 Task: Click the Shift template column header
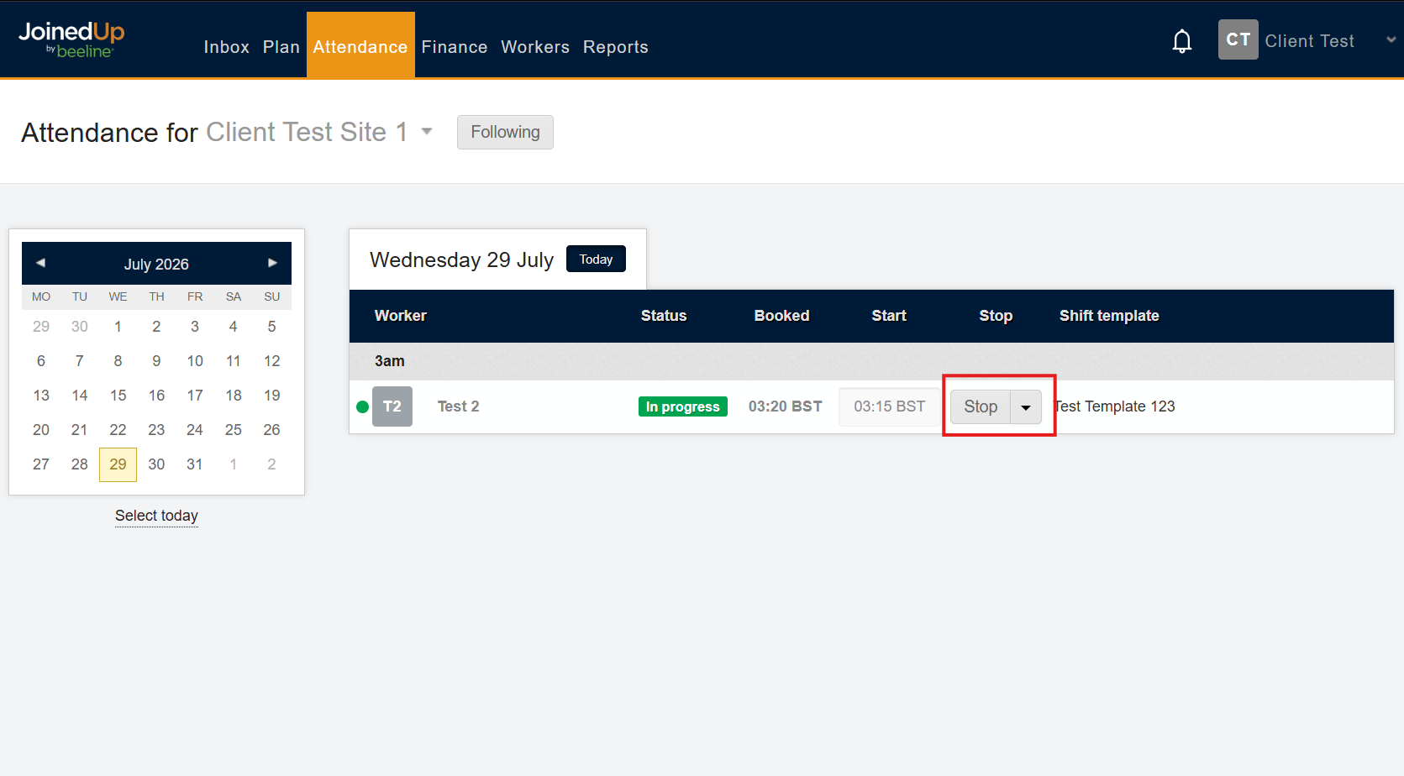pyautogui.click(x=1109, y=316)
